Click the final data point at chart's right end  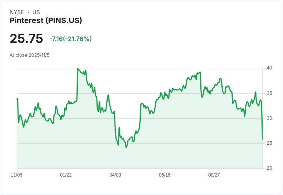[x=262, y=139]
